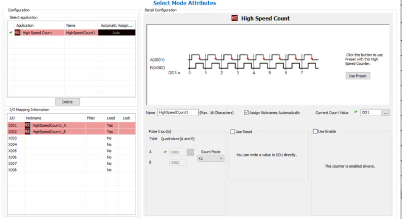Image resolution: width=402 pixels, height=219 pixels.
Task: Click the X001 input A field
Action: pos(178,153)
